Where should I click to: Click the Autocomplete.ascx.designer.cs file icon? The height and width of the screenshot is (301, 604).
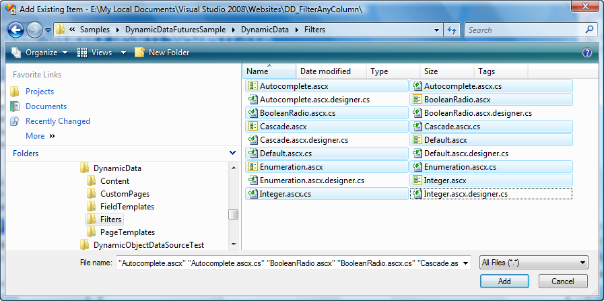(x=253, y=100)
